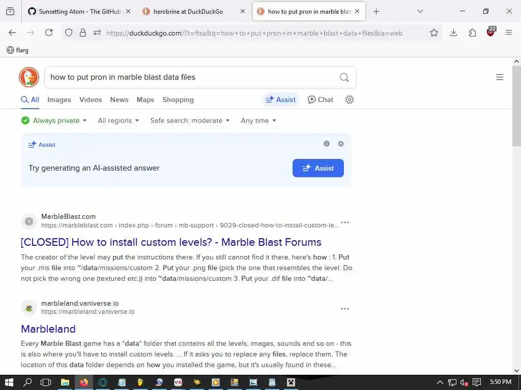Screen dimensions: 521x390
Task: Bookmark this page with the star
Action: [x=433, y=32]
